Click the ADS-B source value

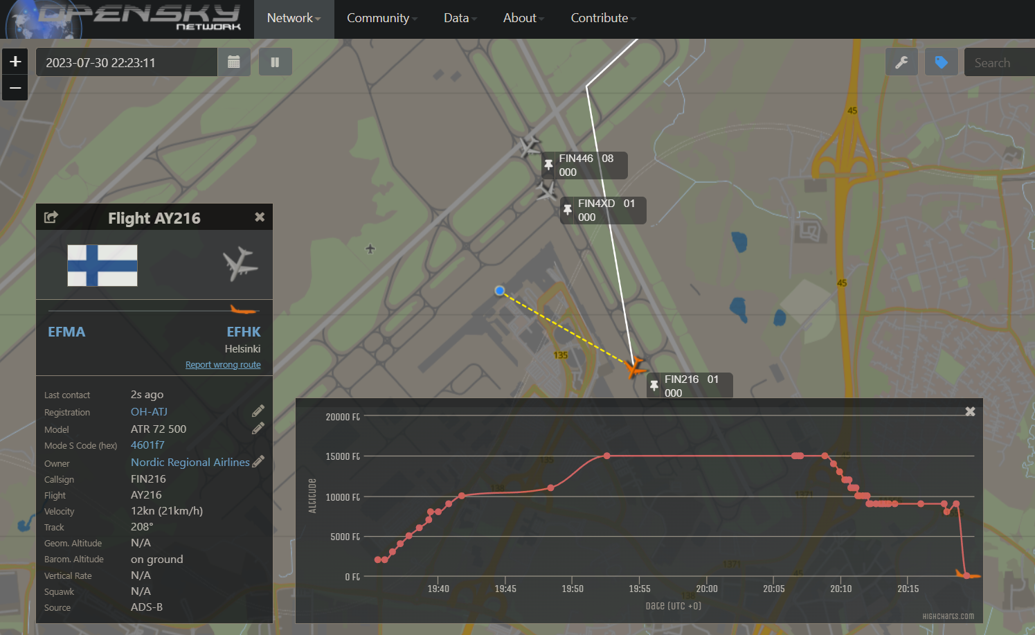point(147,607)
